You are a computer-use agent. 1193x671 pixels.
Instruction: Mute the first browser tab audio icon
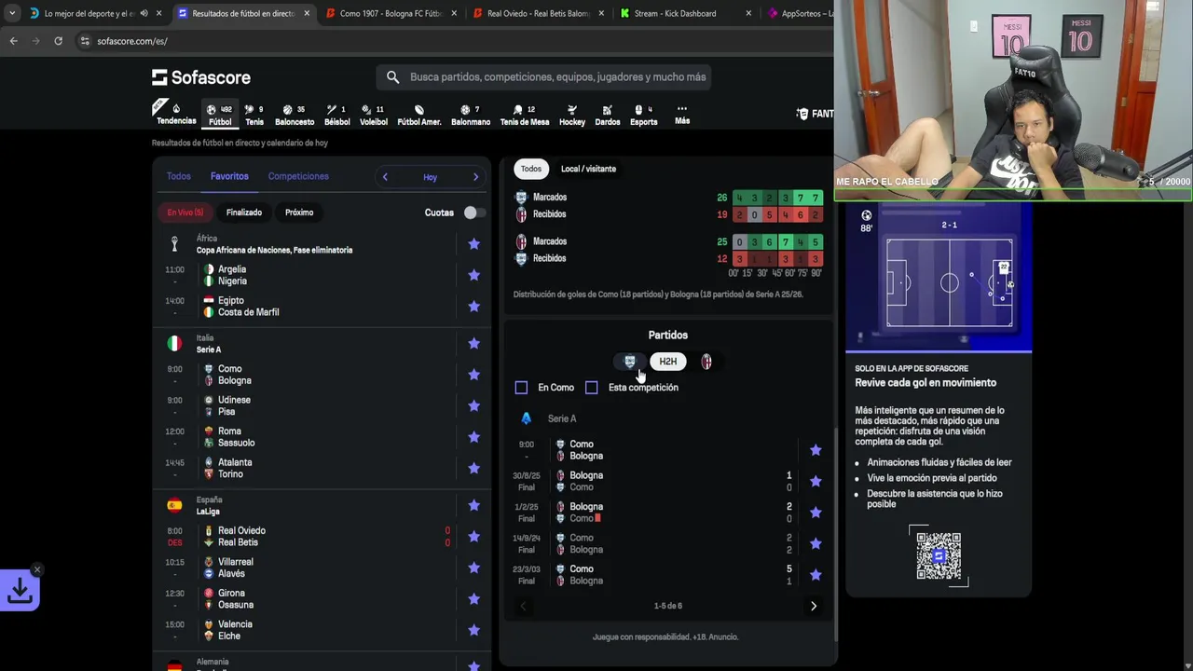click(x=144, y=13)
